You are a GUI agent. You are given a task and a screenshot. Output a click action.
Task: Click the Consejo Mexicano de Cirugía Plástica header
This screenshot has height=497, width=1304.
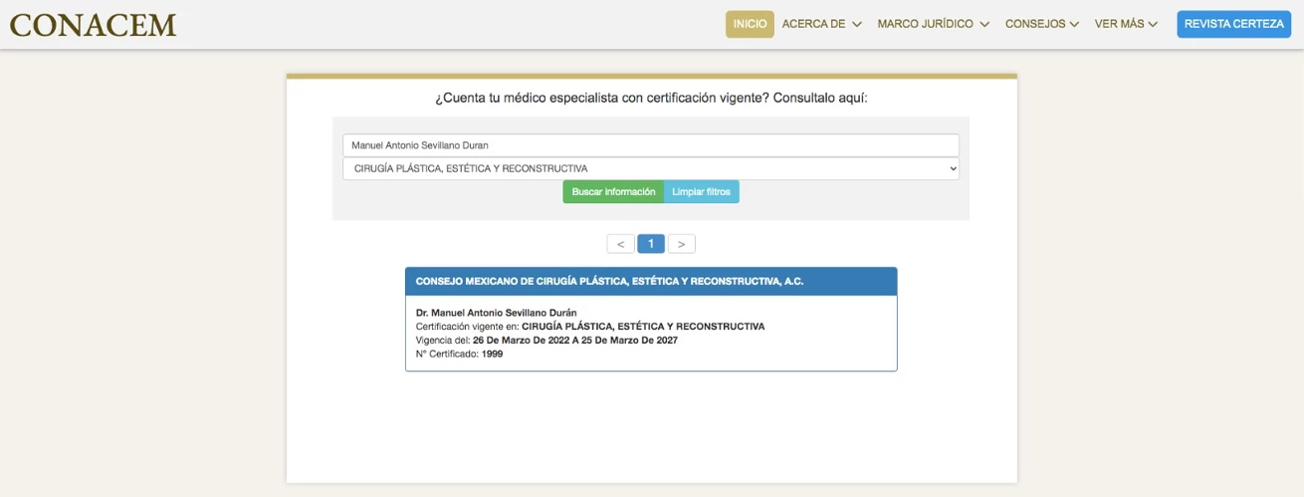tap(651, 282)
